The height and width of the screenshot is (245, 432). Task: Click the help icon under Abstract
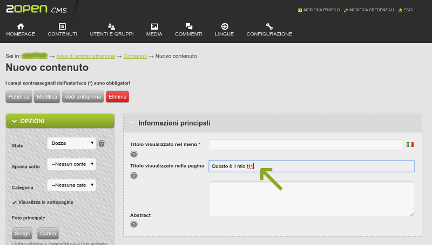[x=134, y=225]
